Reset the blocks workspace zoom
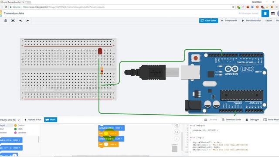 coord(177,139)
